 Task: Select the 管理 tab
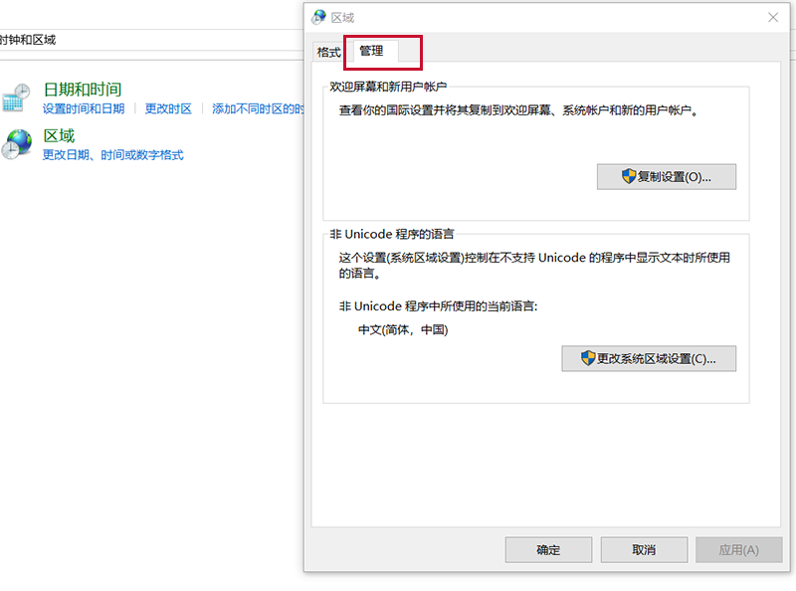pyautogui.click(x=371, y=51)
